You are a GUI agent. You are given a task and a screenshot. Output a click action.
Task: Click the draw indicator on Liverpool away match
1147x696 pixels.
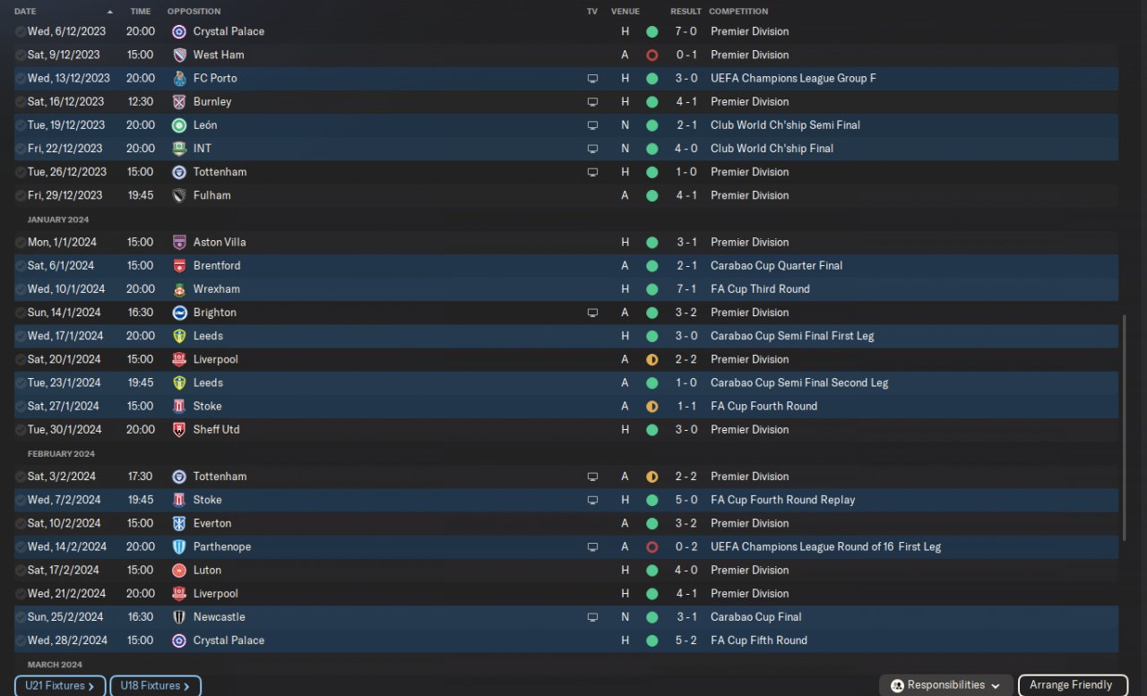coord(651,359)
